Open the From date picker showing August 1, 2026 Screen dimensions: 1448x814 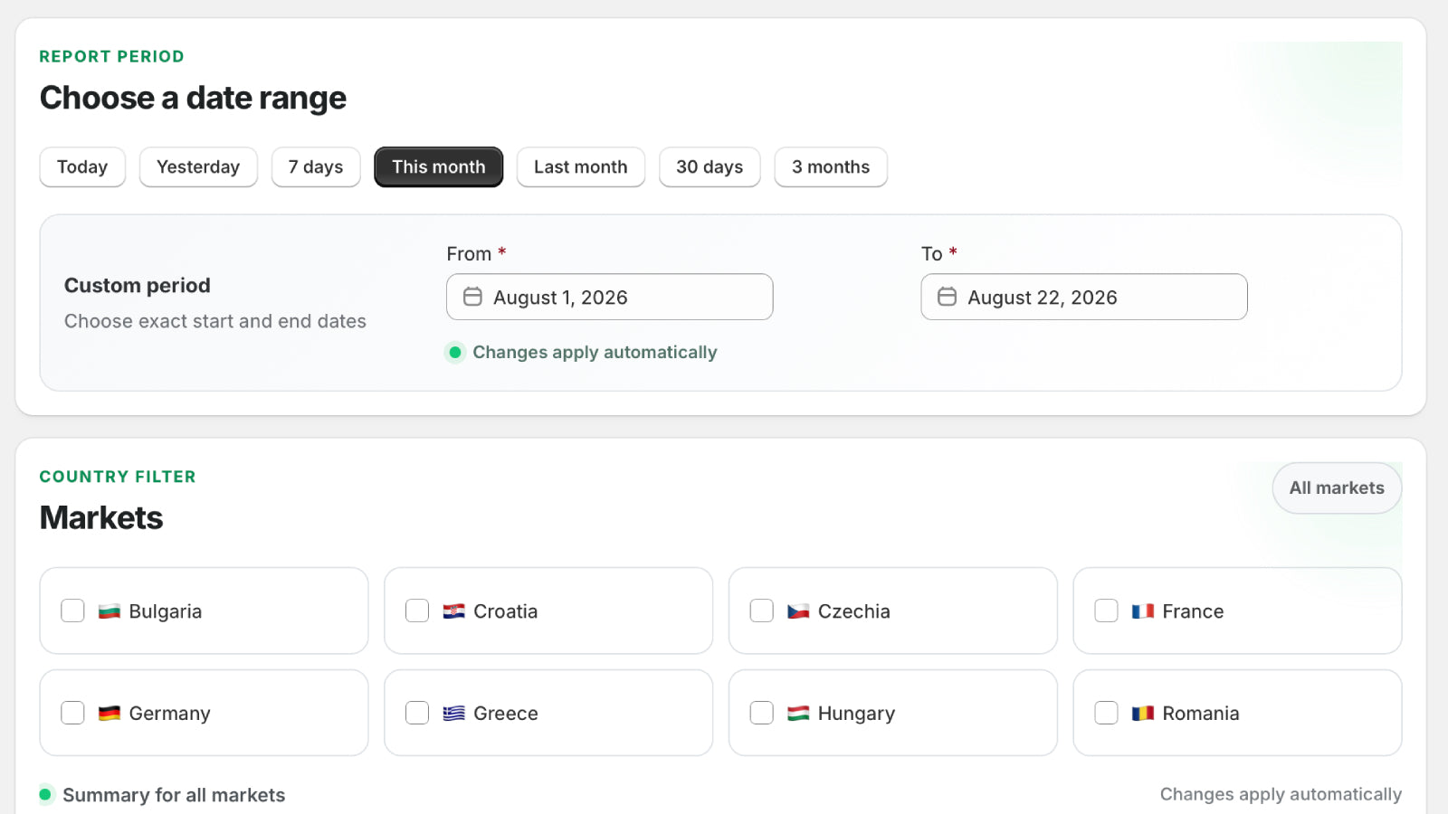610,297
